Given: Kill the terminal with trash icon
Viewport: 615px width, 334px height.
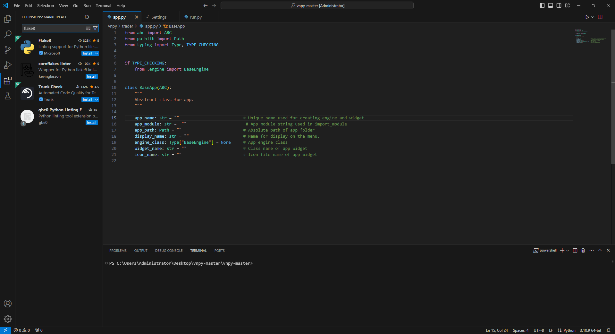Looking at the screenshot, I should click(583, 250).
